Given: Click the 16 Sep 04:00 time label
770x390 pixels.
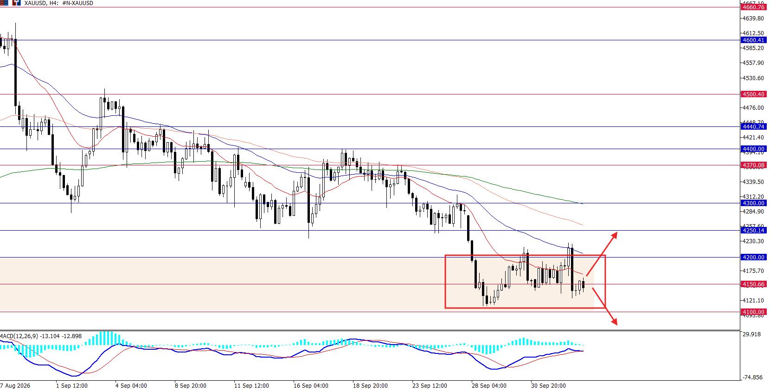Looking at the screenshot, I should tap(311, 386).
